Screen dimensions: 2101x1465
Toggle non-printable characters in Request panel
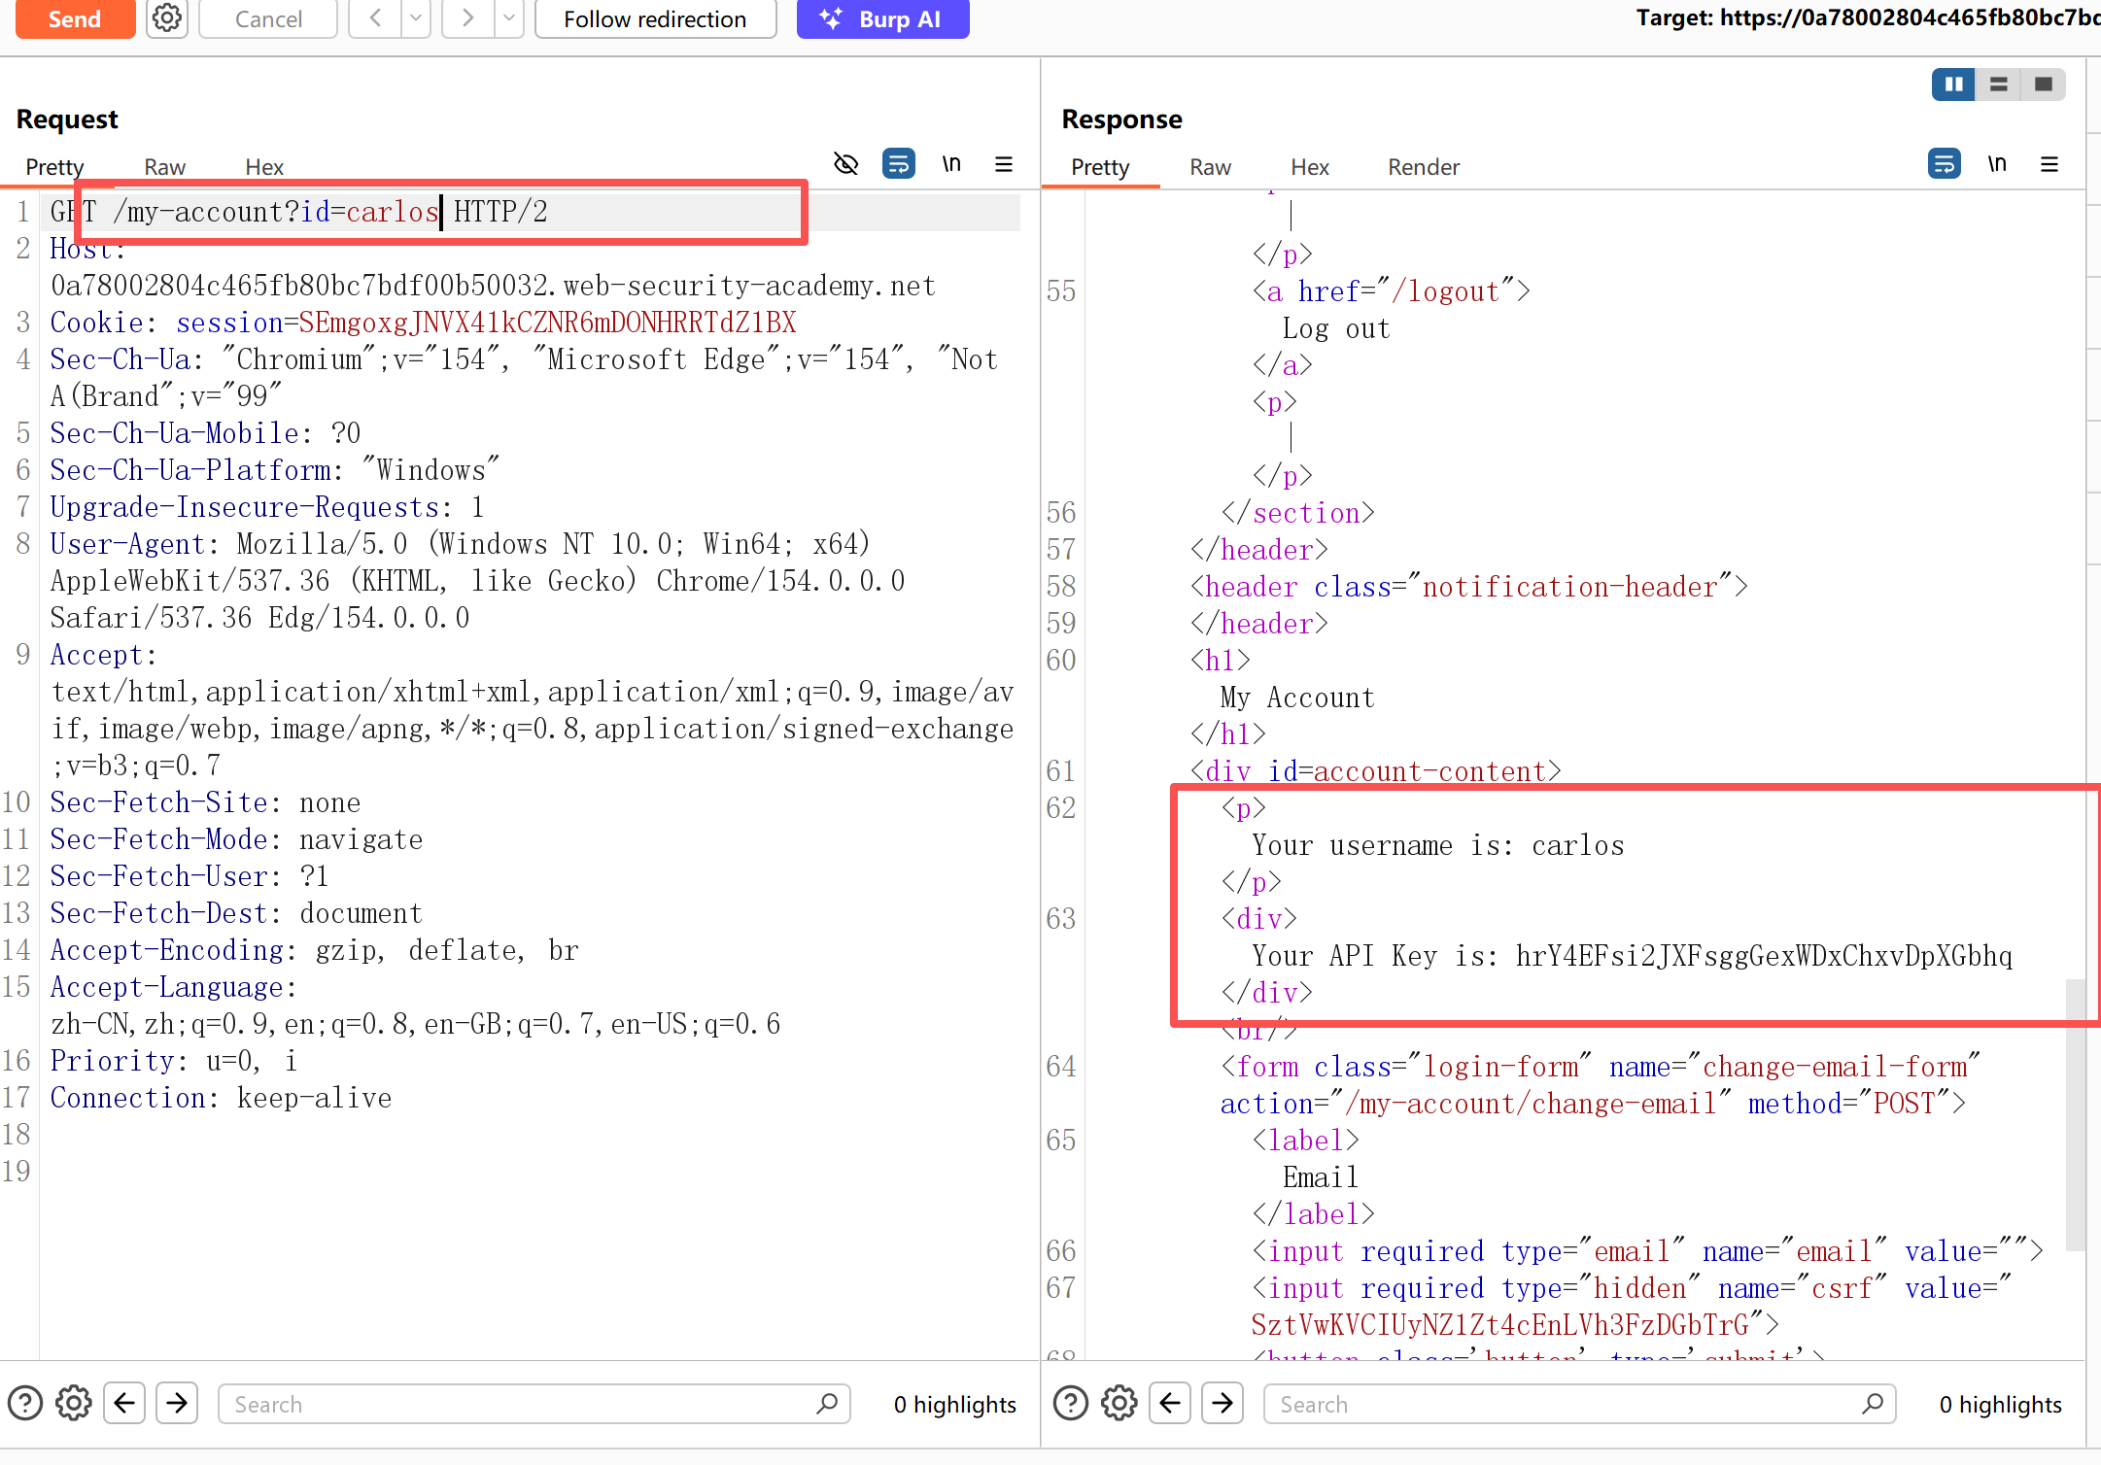[951, 164]
